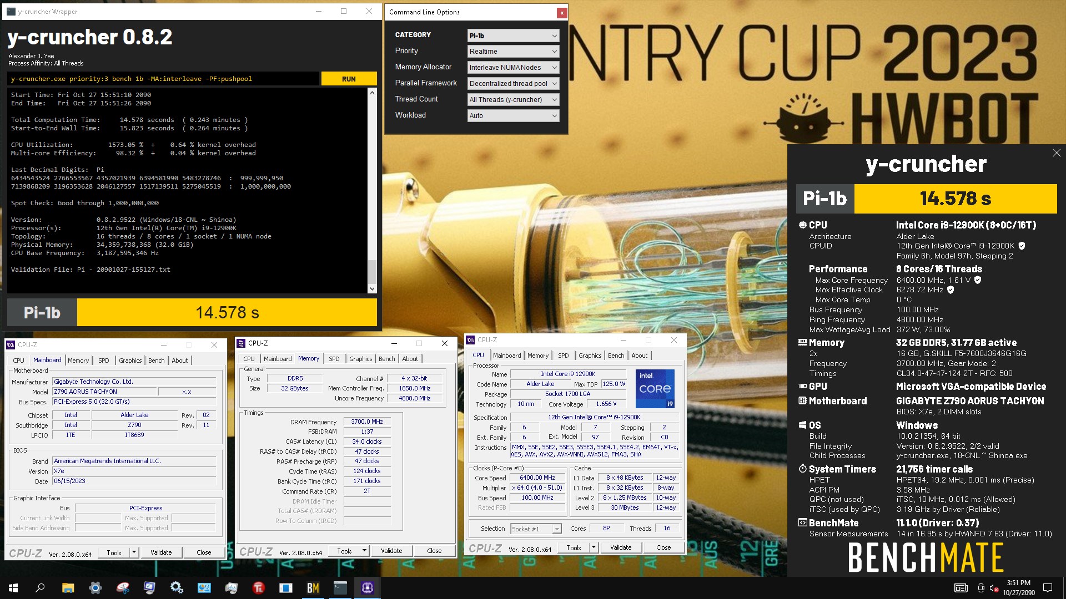Click the Meet Now camera tray icon
Viewport: 1066px width, 599px height.
pos(981,588)
